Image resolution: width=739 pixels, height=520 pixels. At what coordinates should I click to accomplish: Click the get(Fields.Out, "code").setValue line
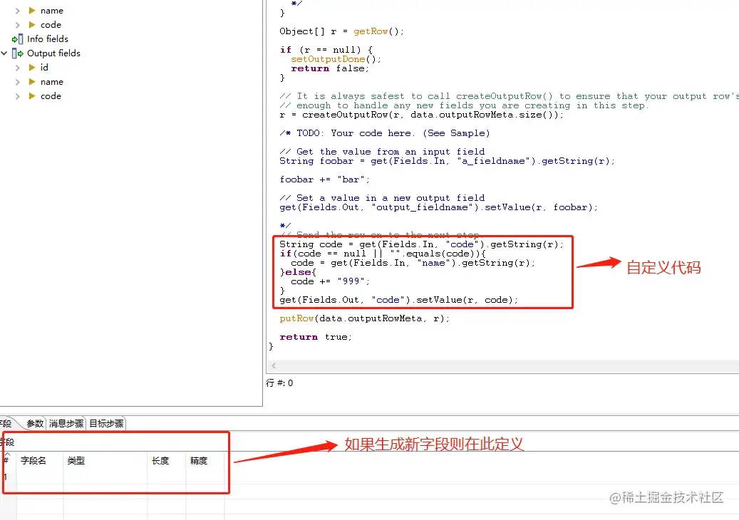click(399, 300)
